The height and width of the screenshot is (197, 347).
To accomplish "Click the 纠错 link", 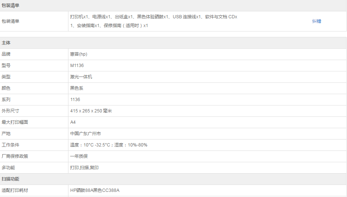I will pyautogui.click(x=317, y=21).
